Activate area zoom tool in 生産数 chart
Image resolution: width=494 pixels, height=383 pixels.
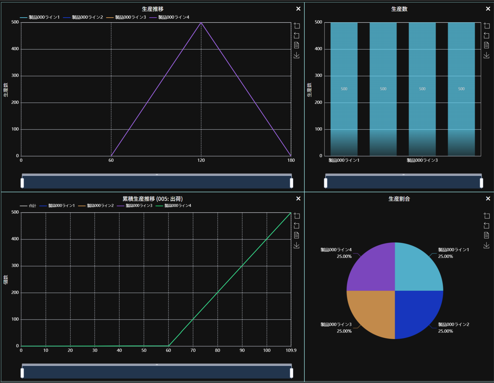tap(487, 26)
